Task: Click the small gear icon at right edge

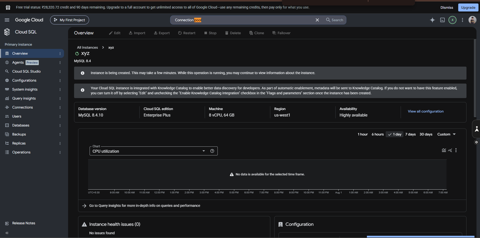Action: tap(476, 142)
